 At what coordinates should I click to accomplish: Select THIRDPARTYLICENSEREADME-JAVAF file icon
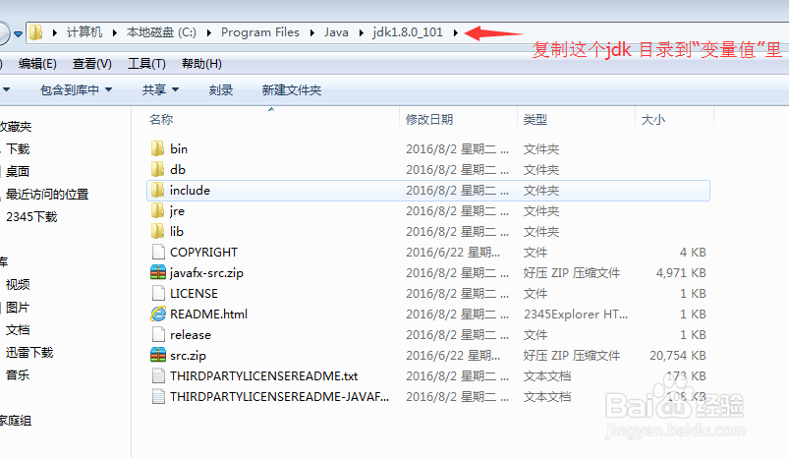tap(158, 396)
